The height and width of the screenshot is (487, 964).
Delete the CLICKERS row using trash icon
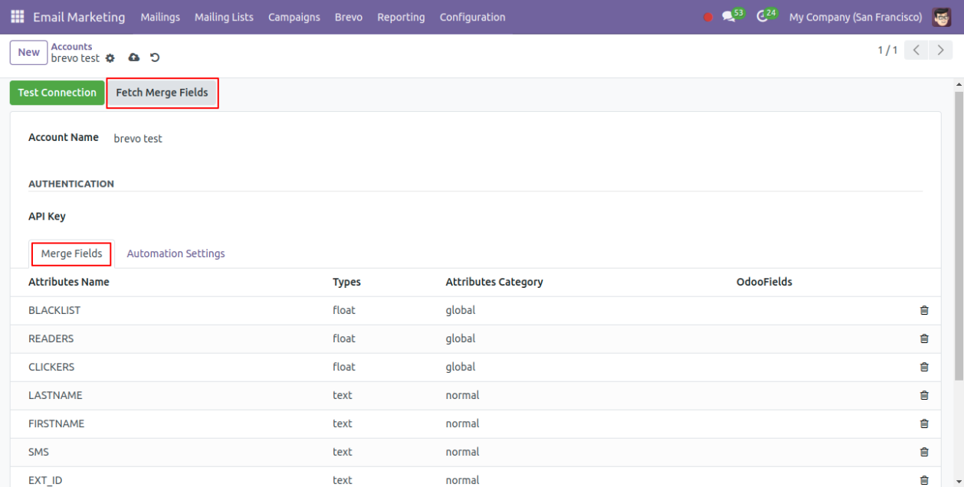(x=923, y=367)
